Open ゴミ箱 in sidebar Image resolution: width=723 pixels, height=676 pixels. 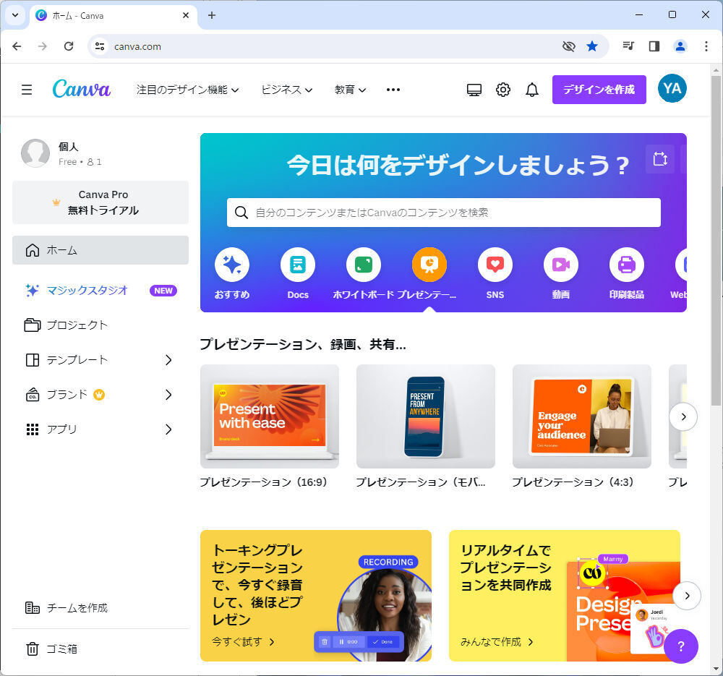point(100,649)
